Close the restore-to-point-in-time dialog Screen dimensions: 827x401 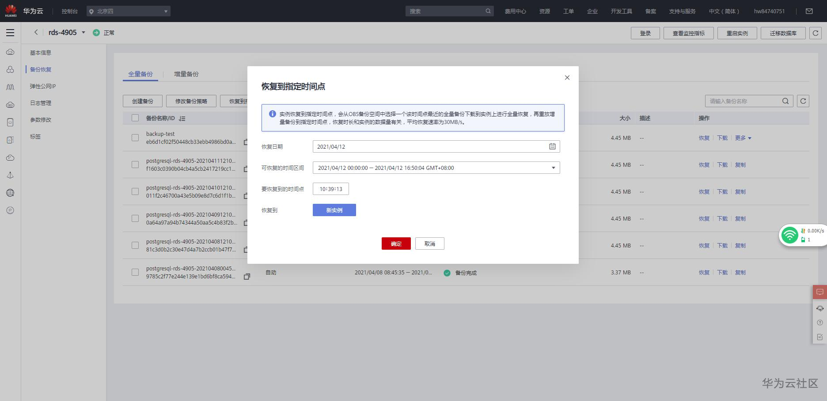tap(567, 78)
